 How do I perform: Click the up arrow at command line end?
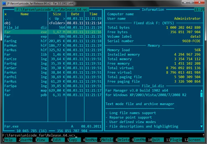click(203, 135)
